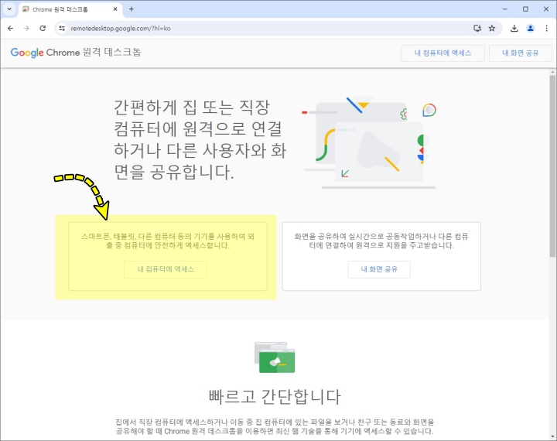
Task: Click the heading 빠르고 간단합니다
Action: pos(275,397)
